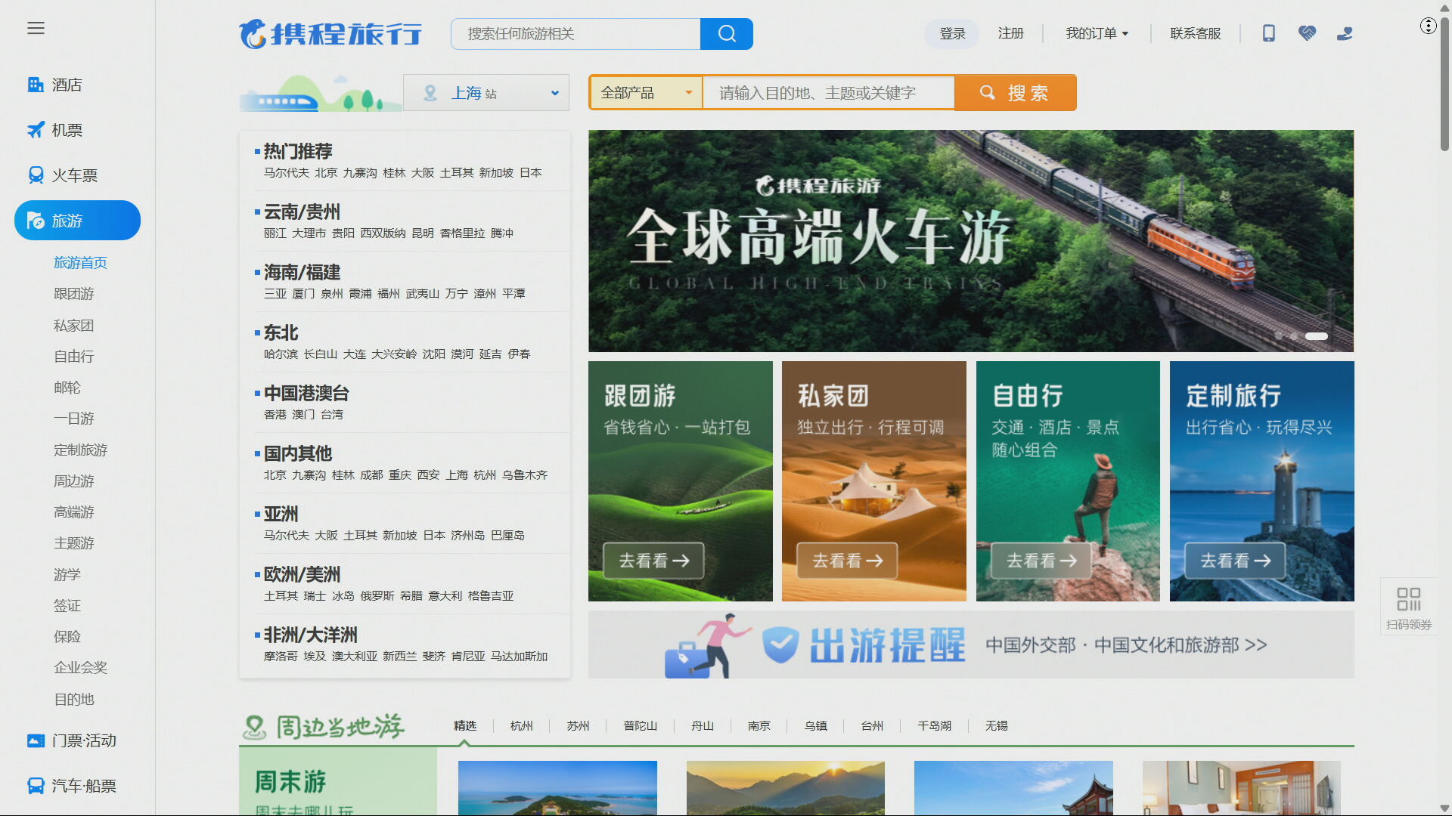Click 去看看 on the 自由行 card

tap(1041, 561)
